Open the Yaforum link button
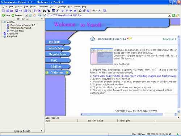 58,73
